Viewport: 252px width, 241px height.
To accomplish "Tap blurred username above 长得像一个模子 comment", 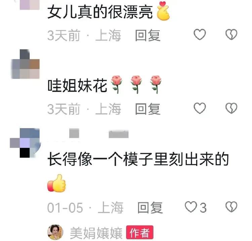I will [x=99, y=133].
